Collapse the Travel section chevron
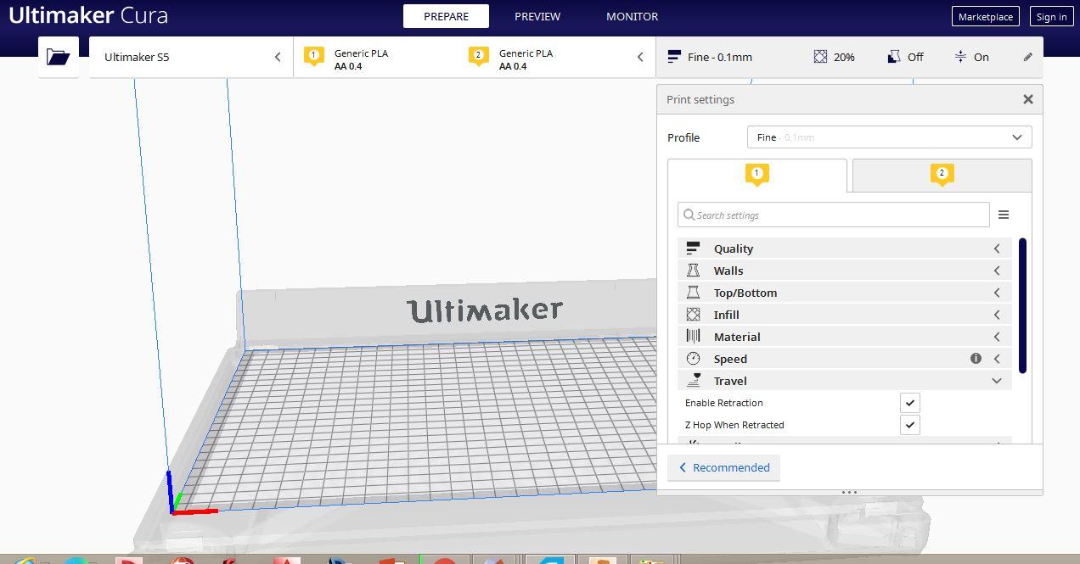The width and height of the screenshot is (1080, 564). pos(997,381)
